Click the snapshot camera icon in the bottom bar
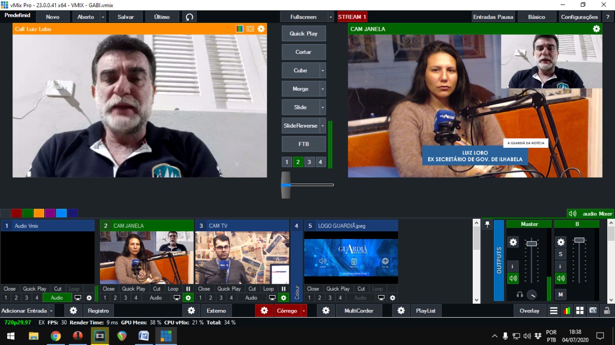615x345 pixels. point(593,310)
